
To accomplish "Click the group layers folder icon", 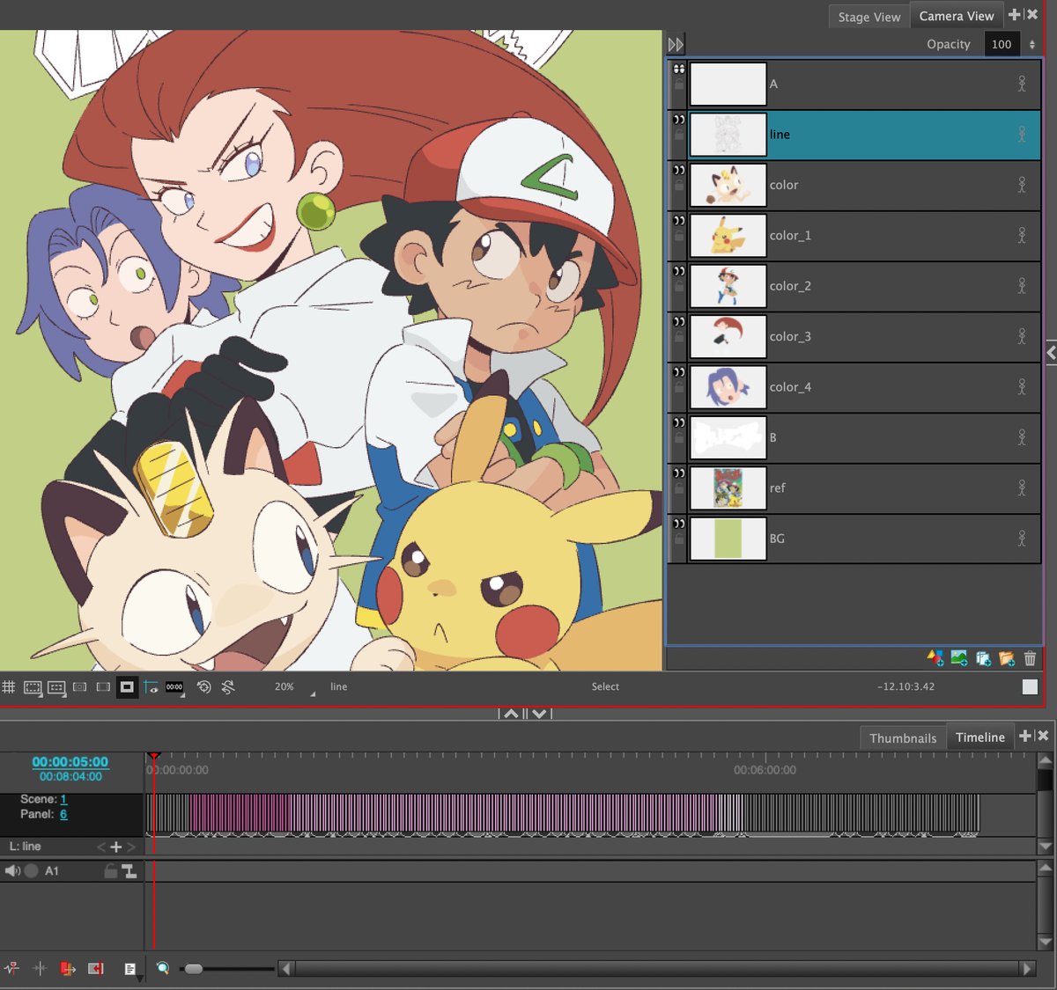I will [1007, 658].
